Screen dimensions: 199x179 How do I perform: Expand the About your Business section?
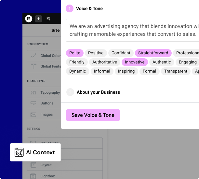[x=98, y=92]
